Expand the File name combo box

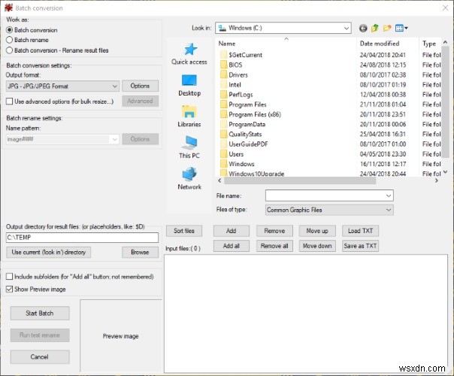click(389, 196)
